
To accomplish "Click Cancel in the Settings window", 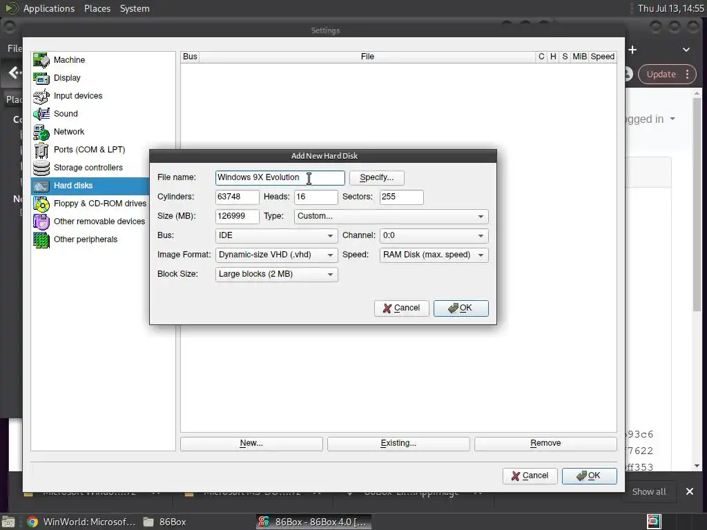I will click(530, 476).
